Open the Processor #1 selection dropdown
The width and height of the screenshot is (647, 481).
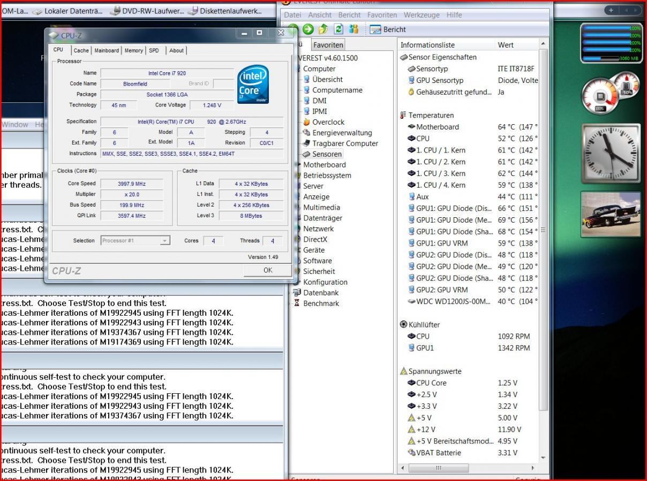click(136, 241)
